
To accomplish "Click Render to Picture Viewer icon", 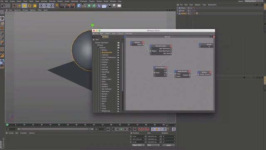I will point(67,6).
